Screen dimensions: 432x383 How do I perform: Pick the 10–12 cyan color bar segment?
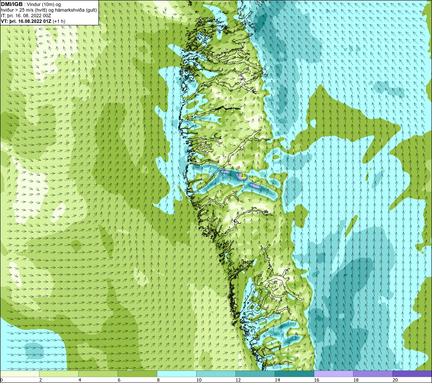pyautogui.click(x=216, y=374)
